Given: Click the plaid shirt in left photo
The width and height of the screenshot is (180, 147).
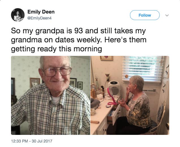Looking at the screenshot, I should [x=51, y=110].
